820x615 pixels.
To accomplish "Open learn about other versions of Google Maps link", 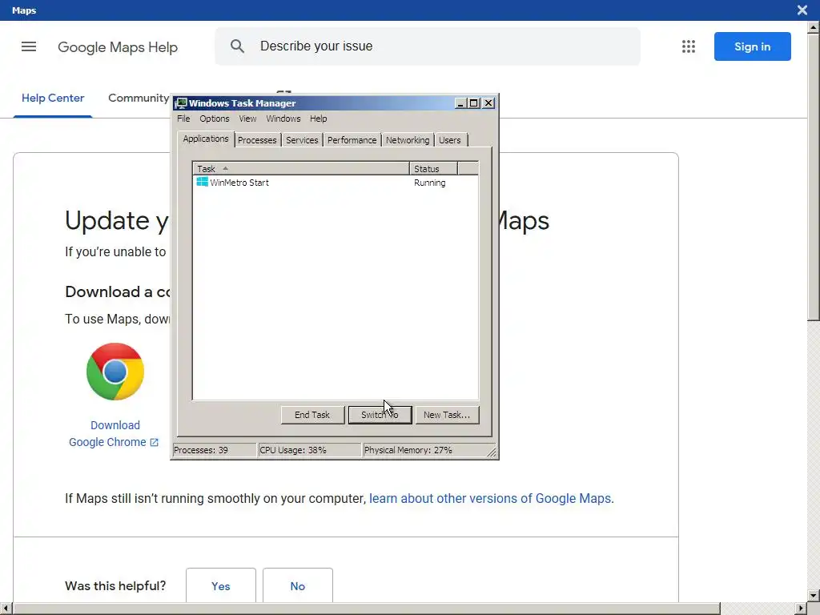I will (490, 498).
